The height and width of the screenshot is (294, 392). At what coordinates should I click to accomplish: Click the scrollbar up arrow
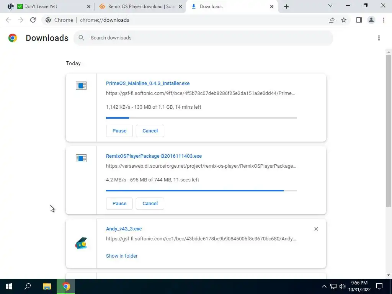(389, 52)
